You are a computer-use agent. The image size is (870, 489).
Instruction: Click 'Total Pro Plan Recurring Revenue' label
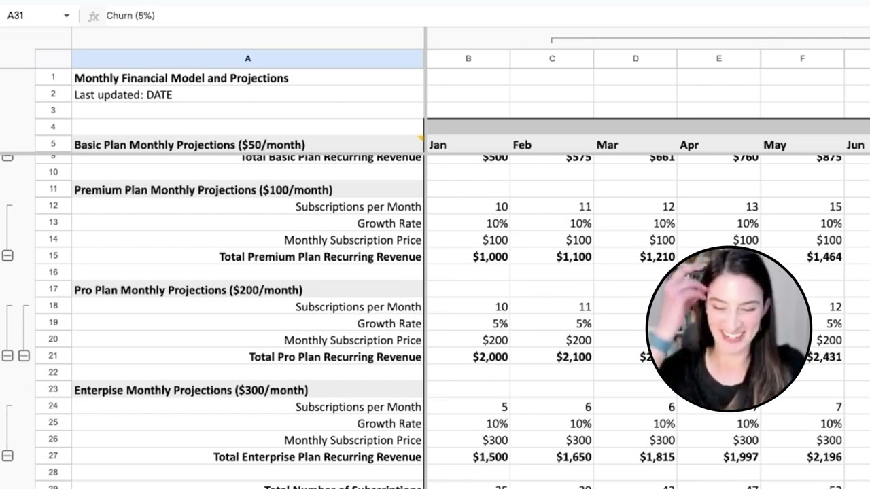point(335,357)
